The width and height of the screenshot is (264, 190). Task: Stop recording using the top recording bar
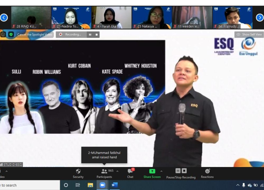[x=97, y=35]
